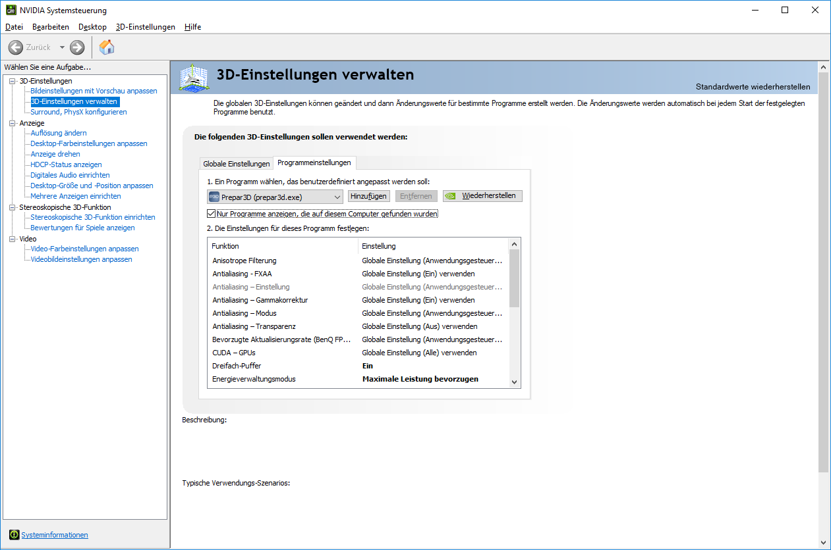Select Desktop-Größe und -Position anpassen
The image size is (831, 550).
92,186
